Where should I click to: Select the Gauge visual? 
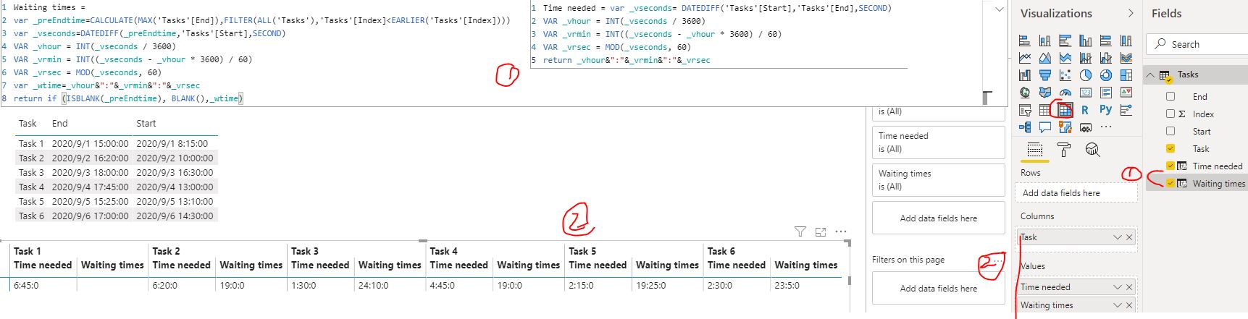1065,93
